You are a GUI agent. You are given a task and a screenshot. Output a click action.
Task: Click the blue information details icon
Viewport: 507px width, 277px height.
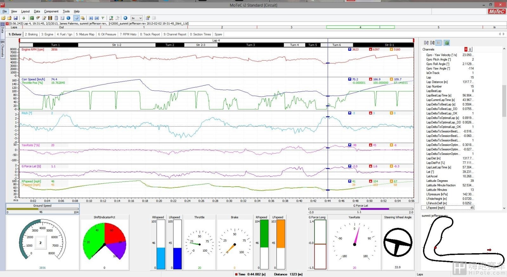click(68, 18)
